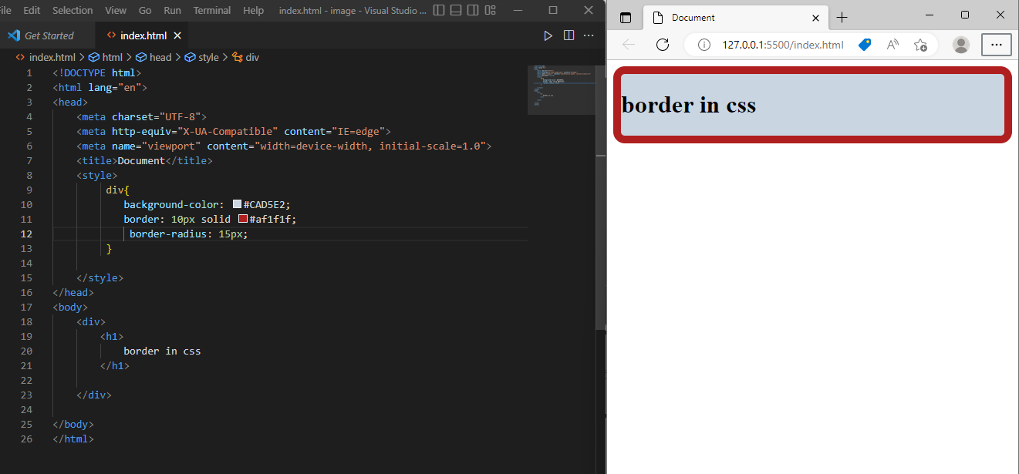Expand head breadcrumb segment
This screenshot has height=474, width=1019.
[154, 57]
